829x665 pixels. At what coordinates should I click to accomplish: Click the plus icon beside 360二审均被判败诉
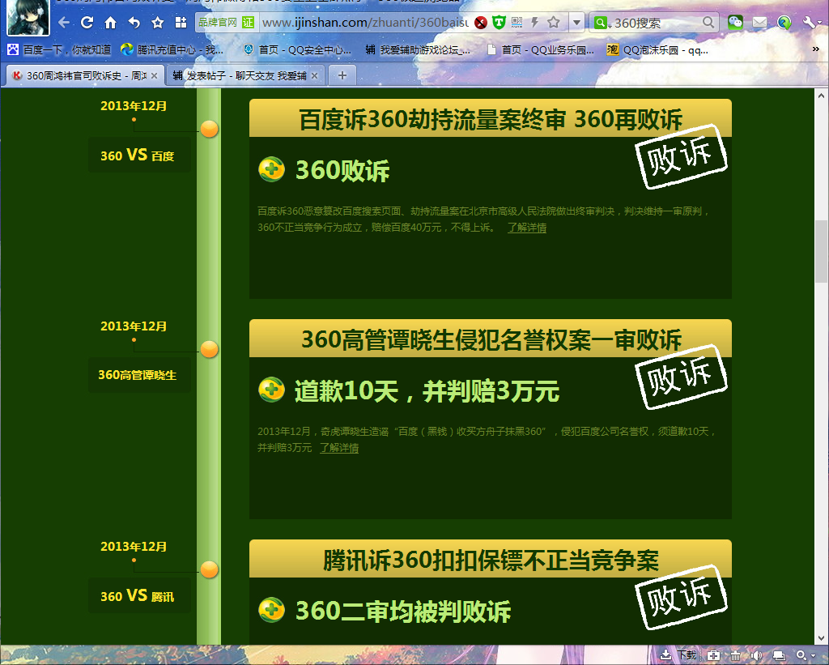pyautogui.click(x=272, y=610)
